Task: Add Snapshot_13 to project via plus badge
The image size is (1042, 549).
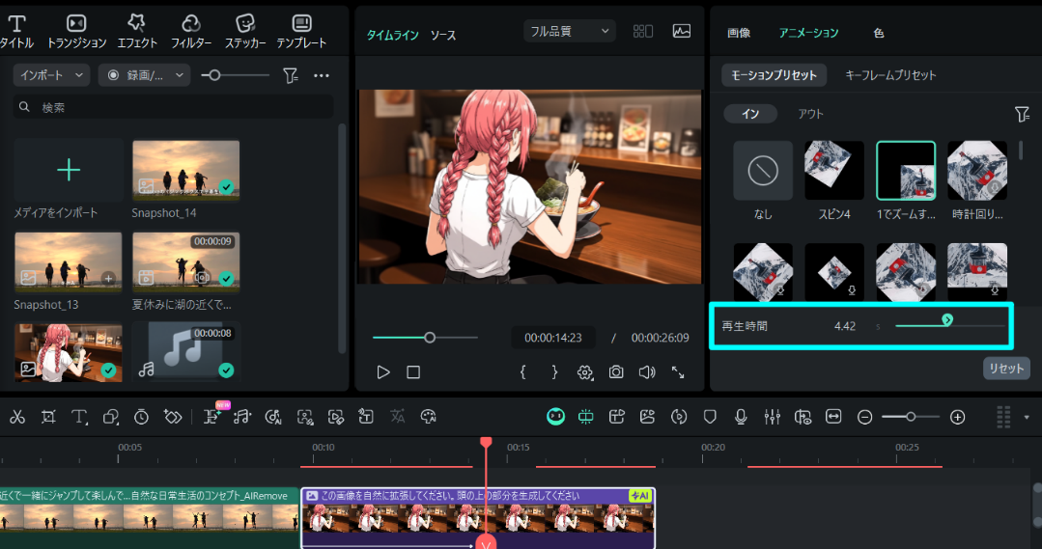Action: (x=108, y=278)
